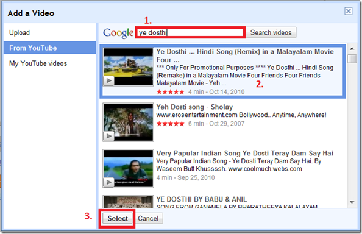Close the Add a Video dialog
This screenshot has height=234, width=362.
click(x=349, y=11)
